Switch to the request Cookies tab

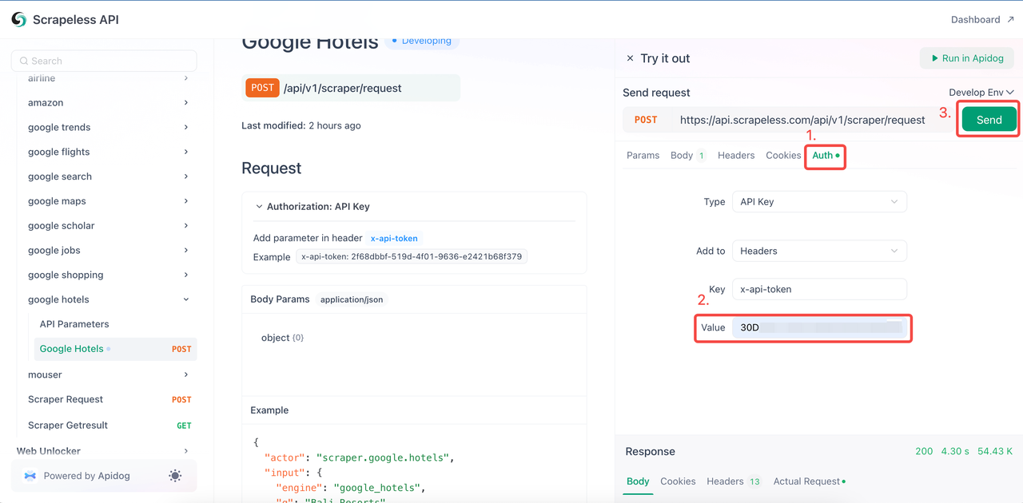[783, 155]
